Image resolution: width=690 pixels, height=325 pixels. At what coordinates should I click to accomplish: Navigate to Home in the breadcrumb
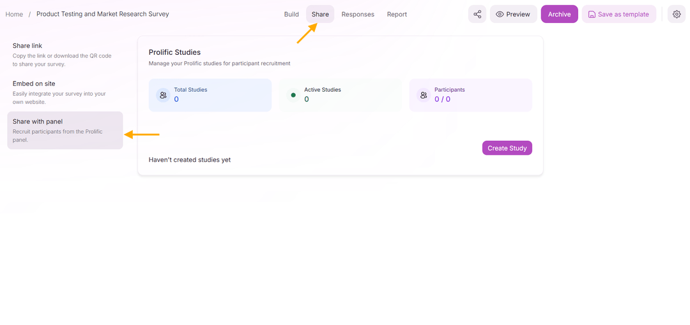tap(14, 14)
